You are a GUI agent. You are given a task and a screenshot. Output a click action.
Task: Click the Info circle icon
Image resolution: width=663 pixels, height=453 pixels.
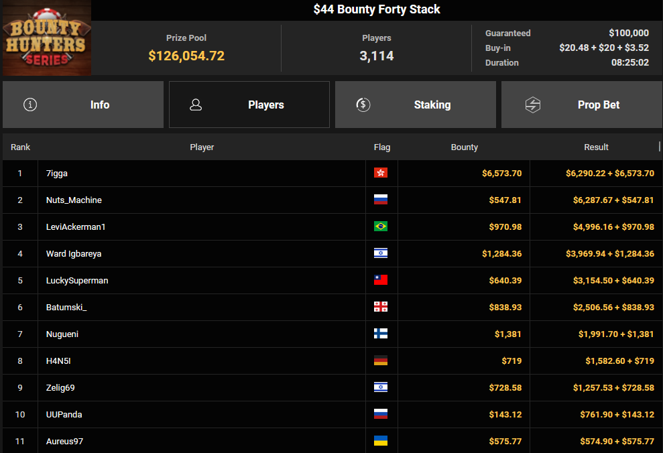[30, 105]
